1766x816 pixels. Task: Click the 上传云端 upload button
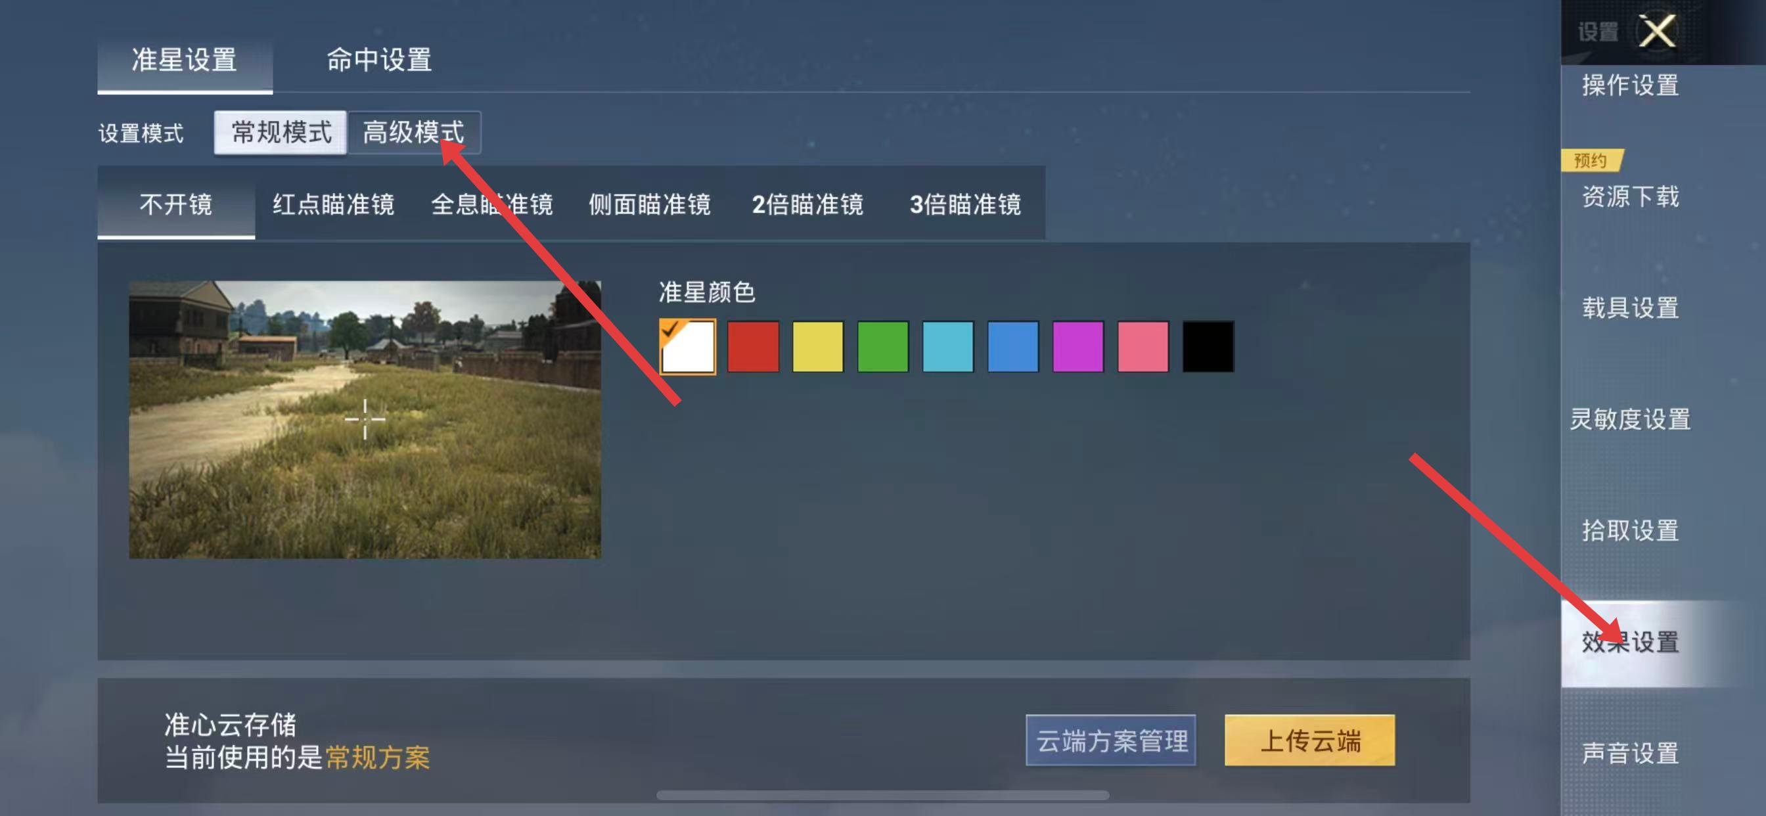pyautogui.click(x=1309, y=740)
